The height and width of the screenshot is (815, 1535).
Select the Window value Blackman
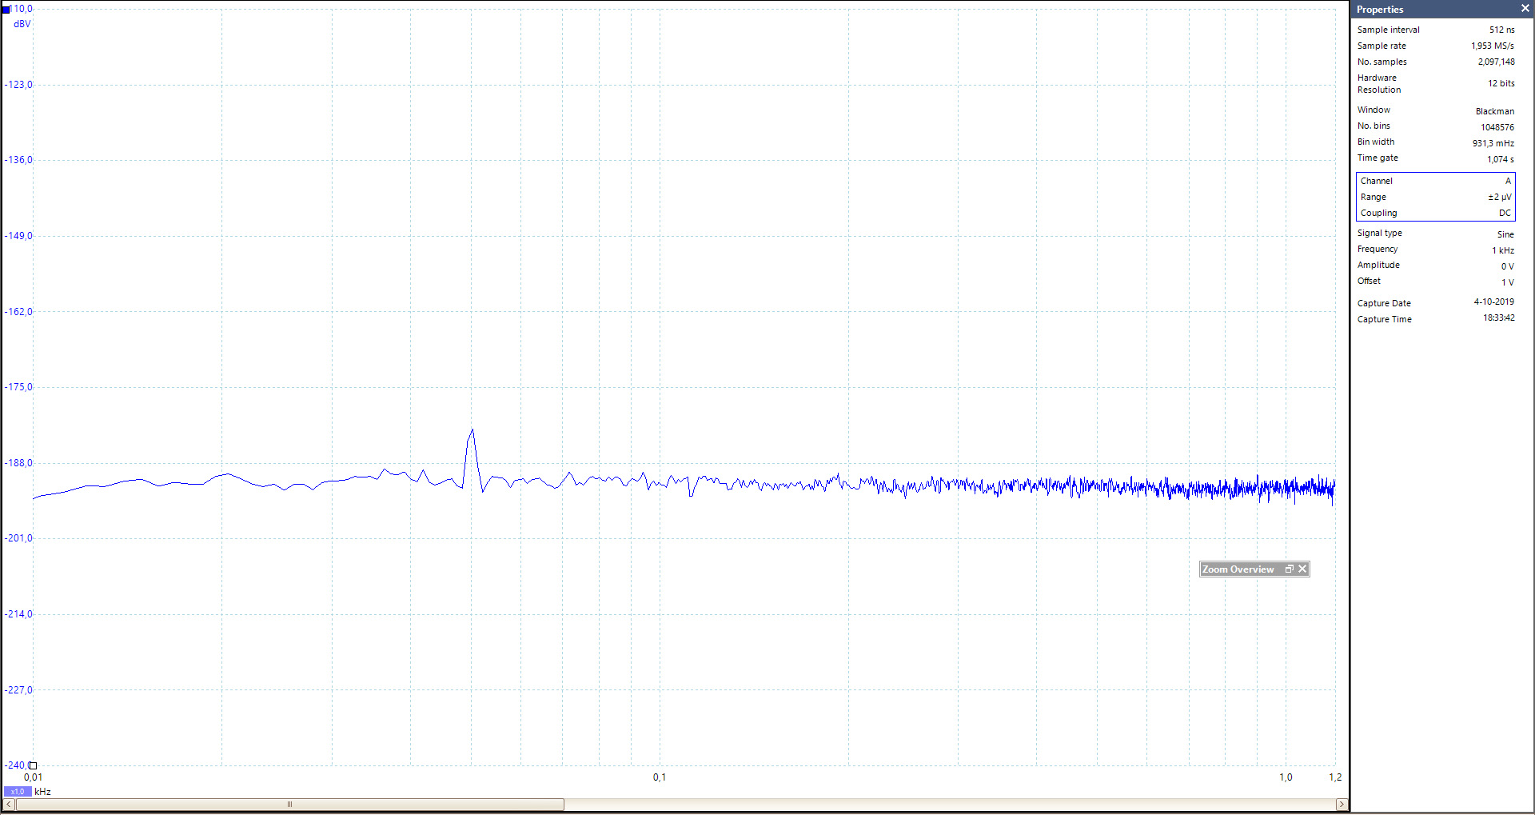(x=1495, y=111)
